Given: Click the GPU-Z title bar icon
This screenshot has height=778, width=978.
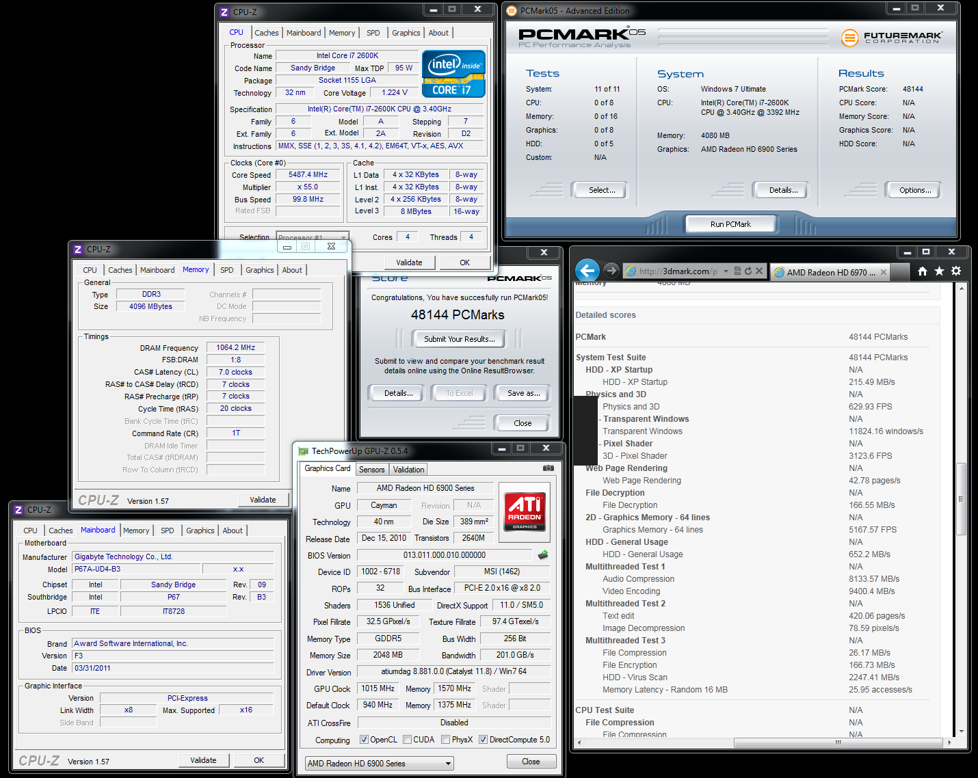Looking at the screenshot, I should pyautogui.click(x=303, y=451).
